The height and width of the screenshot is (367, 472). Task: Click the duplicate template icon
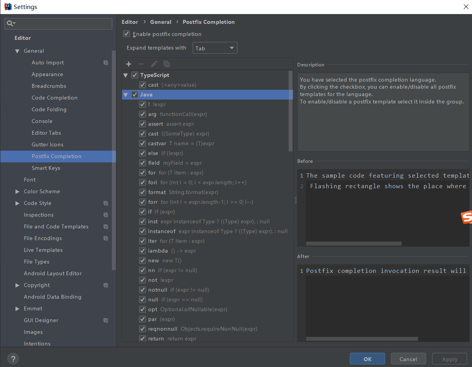click(167, 64)
